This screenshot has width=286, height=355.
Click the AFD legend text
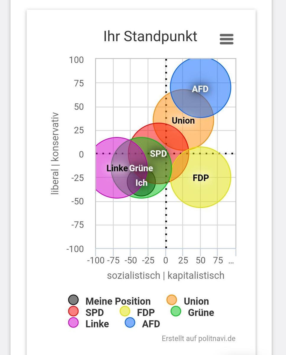[x=151, y=324]
